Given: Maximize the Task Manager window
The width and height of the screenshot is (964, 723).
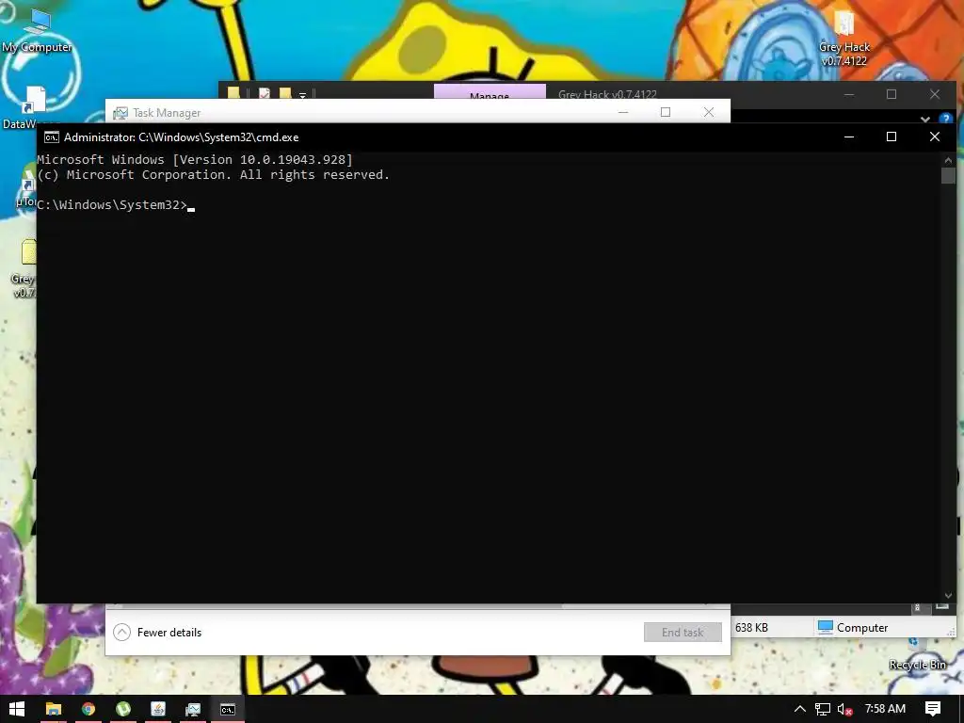Looking at the screenshot, I should [x=666, y=112].
